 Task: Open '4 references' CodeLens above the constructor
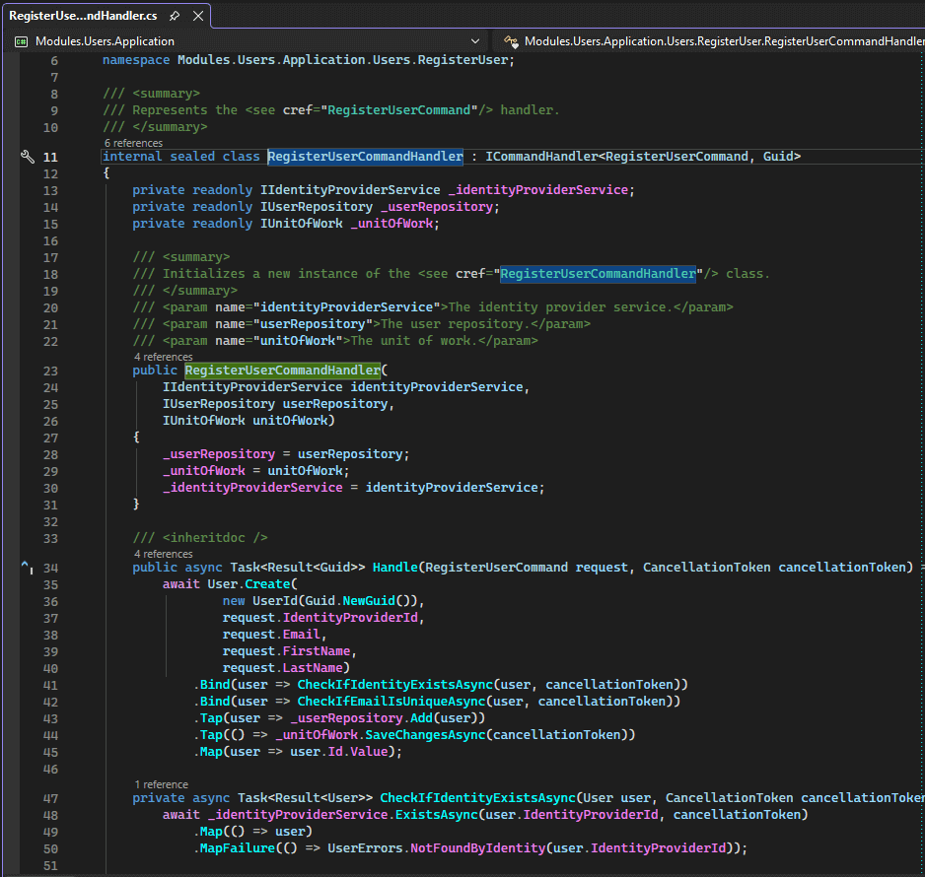click(x=164, y=357)
